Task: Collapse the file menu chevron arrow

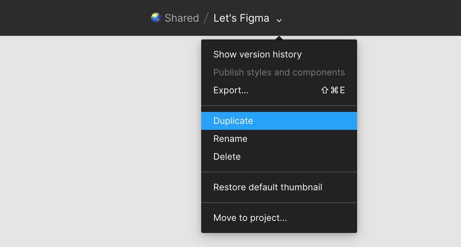Action: tap(279, 20)
